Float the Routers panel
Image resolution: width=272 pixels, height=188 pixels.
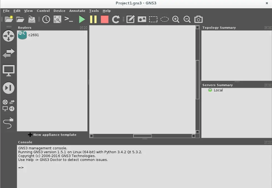(81, 28)
